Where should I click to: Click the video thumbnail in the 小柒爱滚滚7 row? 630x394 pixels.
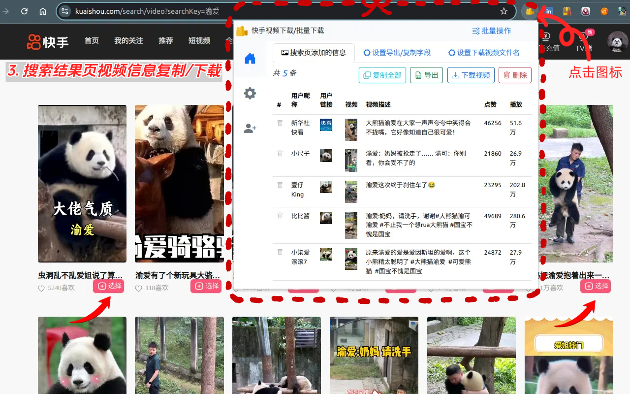coord(351,259)
